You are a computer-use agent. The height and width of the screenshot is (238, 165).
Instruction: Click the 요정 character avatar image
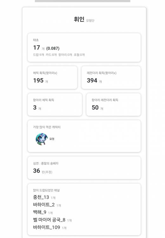point(42,139)
